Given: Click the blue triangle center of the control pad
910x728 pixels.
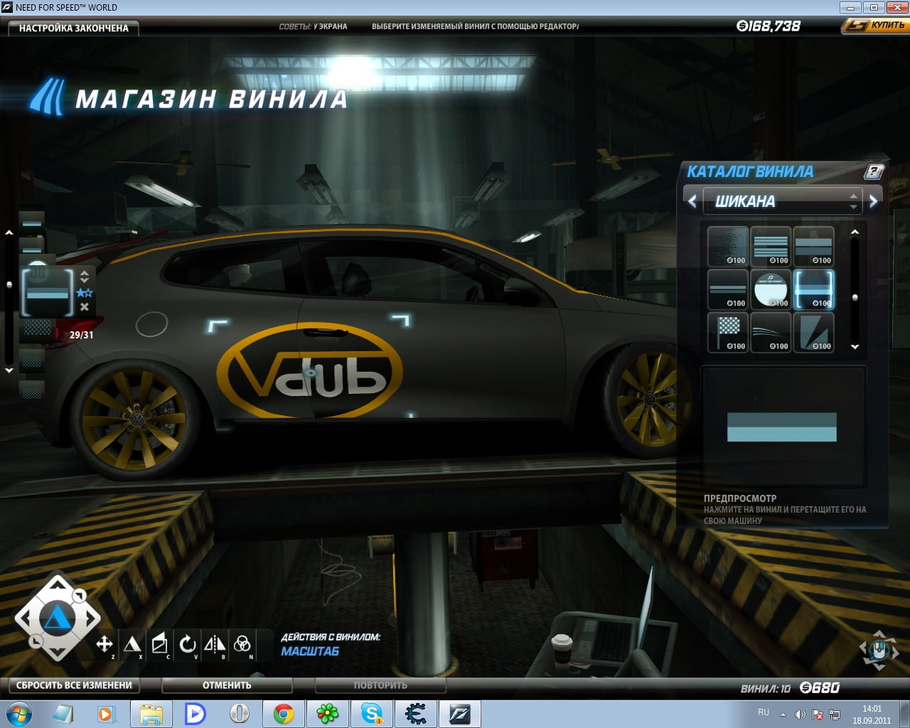Looking at the screenshot, I should [57, 619].
